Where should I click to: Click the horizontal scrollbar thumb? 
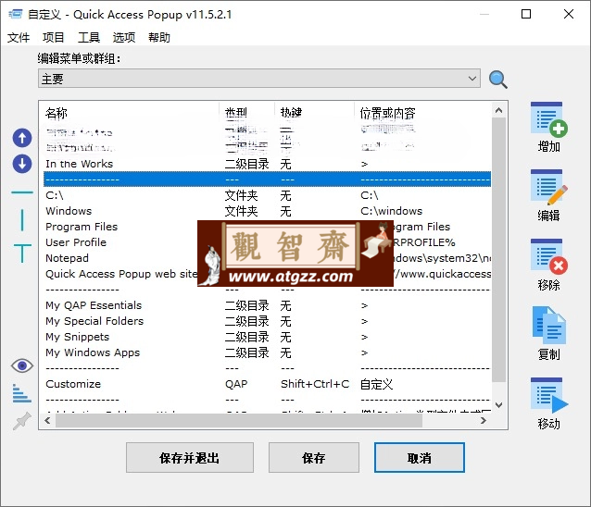(239, 420)
